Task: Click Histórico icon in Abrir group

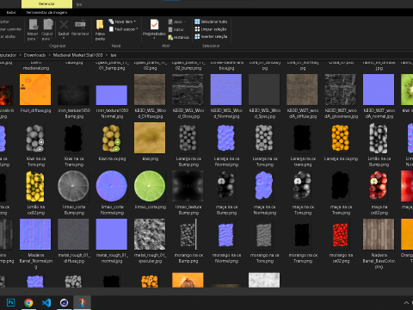Action: click(178, 37)
